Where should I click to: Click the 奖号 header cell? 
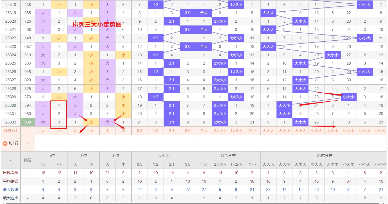[28, 160]
